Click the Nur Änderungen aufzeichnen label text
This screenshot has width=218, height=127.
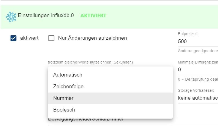click(x=92, y=38)
